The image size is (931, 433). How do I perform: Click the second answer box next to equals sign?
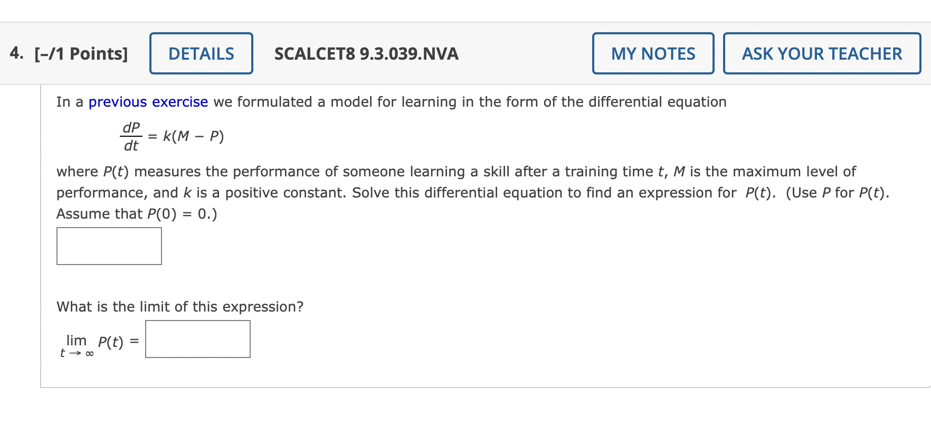(197, 339)
